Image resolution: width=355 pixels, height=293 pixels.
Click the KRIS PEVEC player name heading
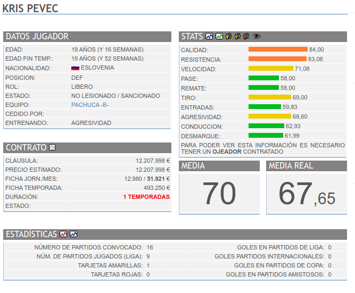[30, 9]
